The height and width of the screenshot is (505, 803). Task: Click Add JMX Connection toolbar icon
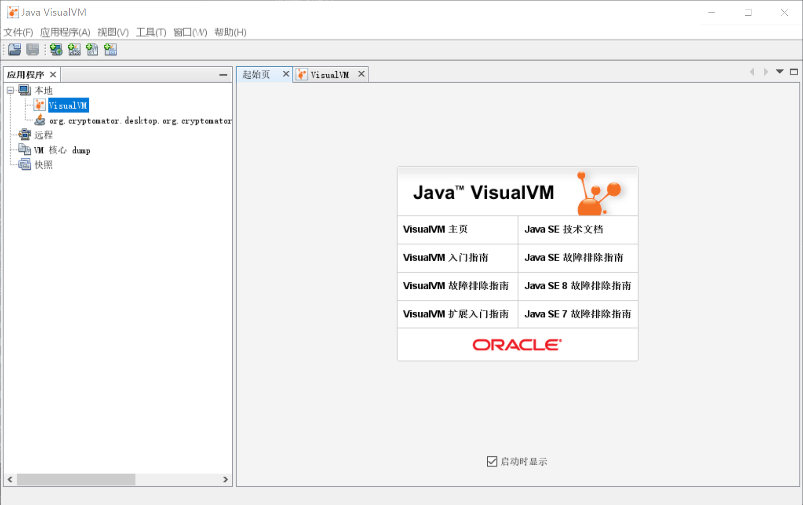coord(74,50)
